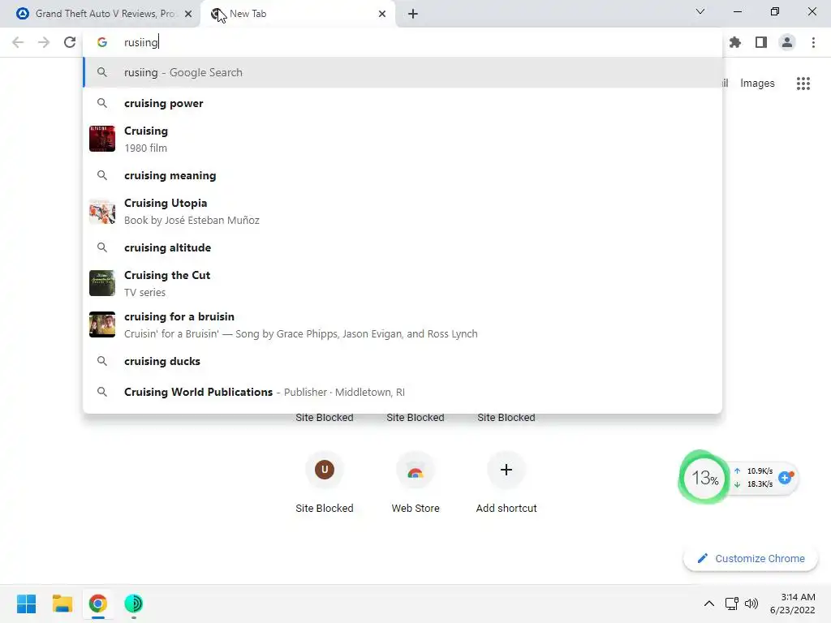Open the green circular taskbar app

click(134, 604)
